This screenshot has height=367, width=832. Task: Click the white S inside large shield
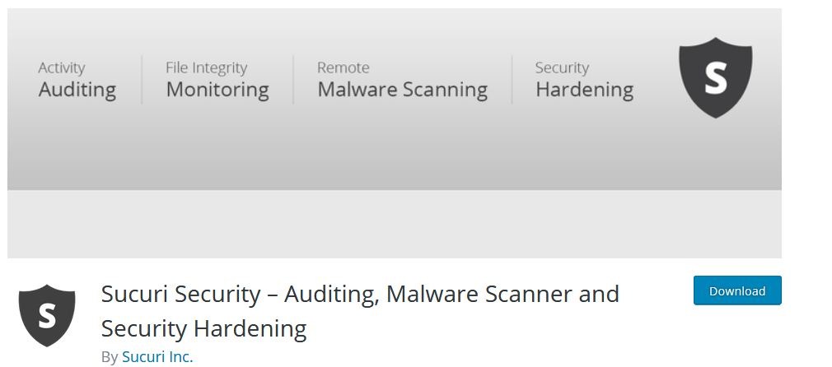715,77
